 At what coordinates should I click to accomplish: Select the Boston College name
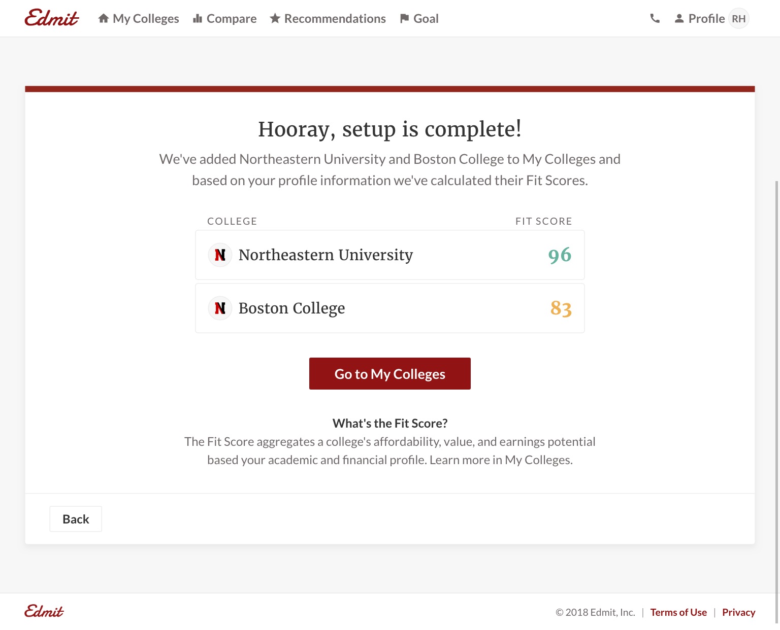292,308
